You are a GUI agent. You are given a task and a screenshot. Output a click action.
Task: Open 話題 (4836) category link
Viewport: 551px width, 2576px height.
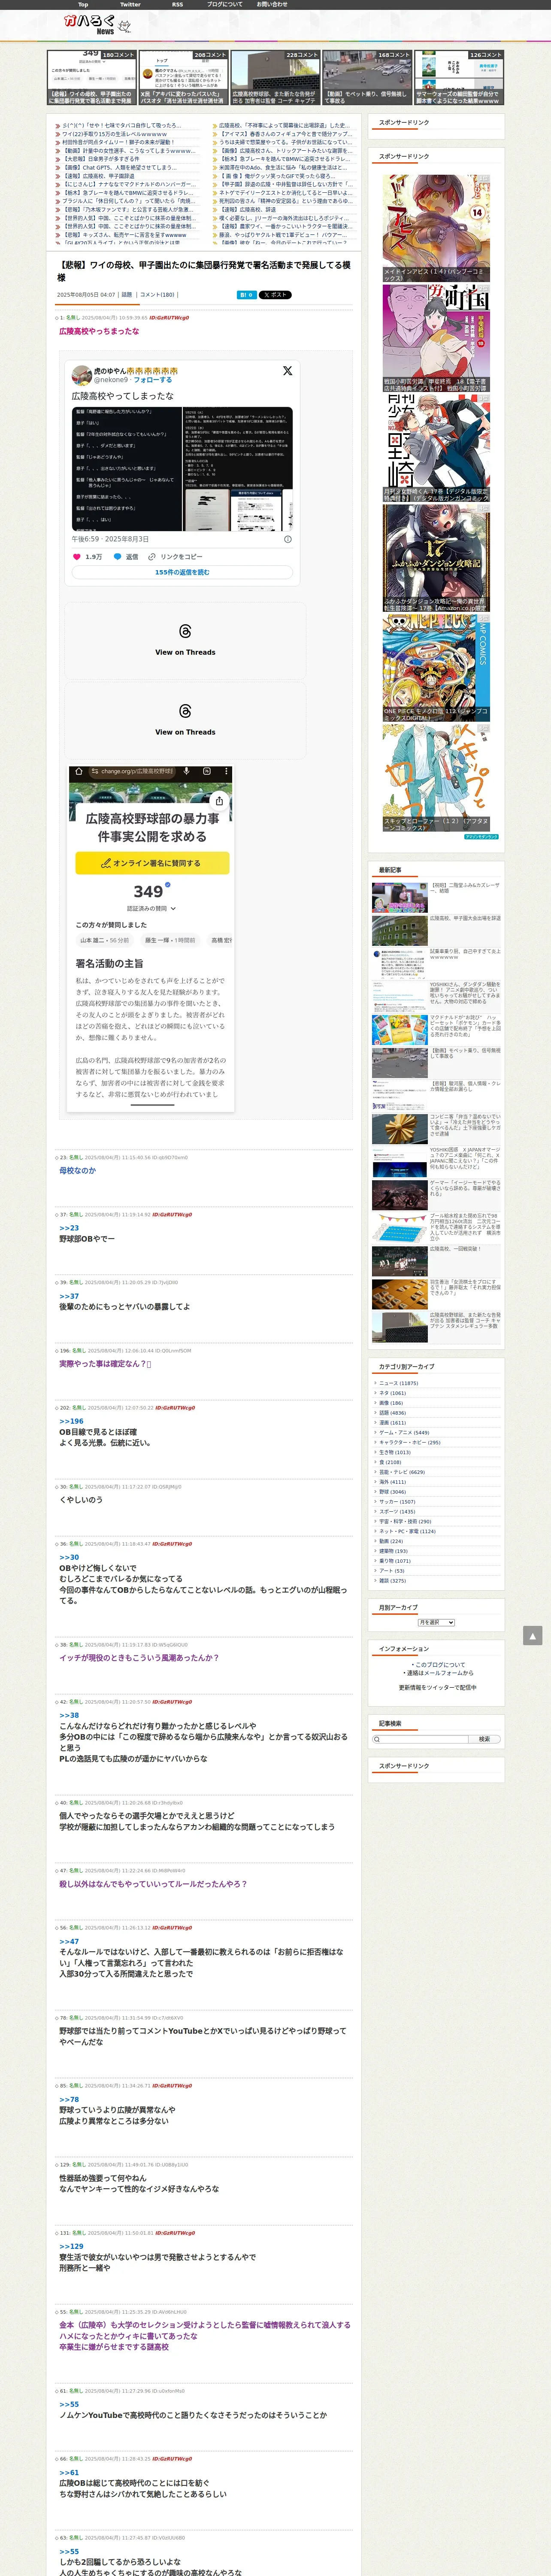(392, 1413)
